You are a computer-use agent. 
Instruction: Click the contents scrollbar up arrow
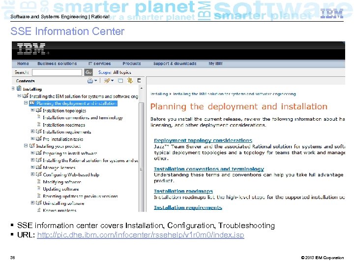click(x=141, y=88)
